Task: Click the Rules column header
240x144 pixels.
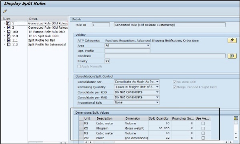Action: 15,19
